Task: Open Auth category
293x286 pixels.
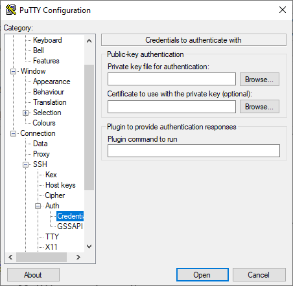Action: pyautogui.click(x=52, y=206)
